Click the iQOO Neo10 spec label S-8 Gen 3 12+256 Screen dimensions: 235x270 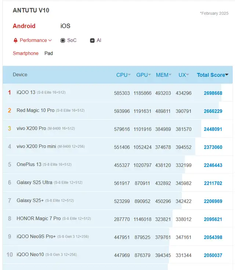tap(61, 255)
